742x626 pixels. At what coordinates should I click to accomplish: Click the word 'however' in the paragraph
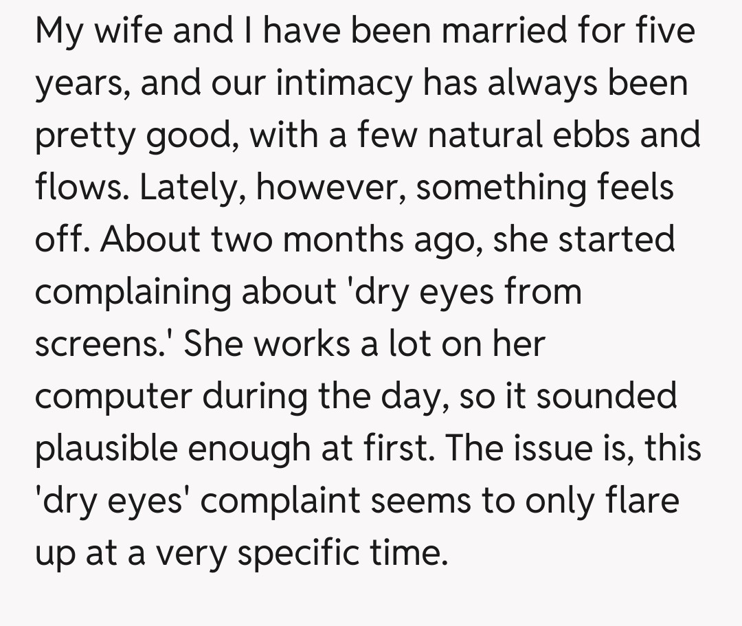pyautogui.click(x=327, y=188)
